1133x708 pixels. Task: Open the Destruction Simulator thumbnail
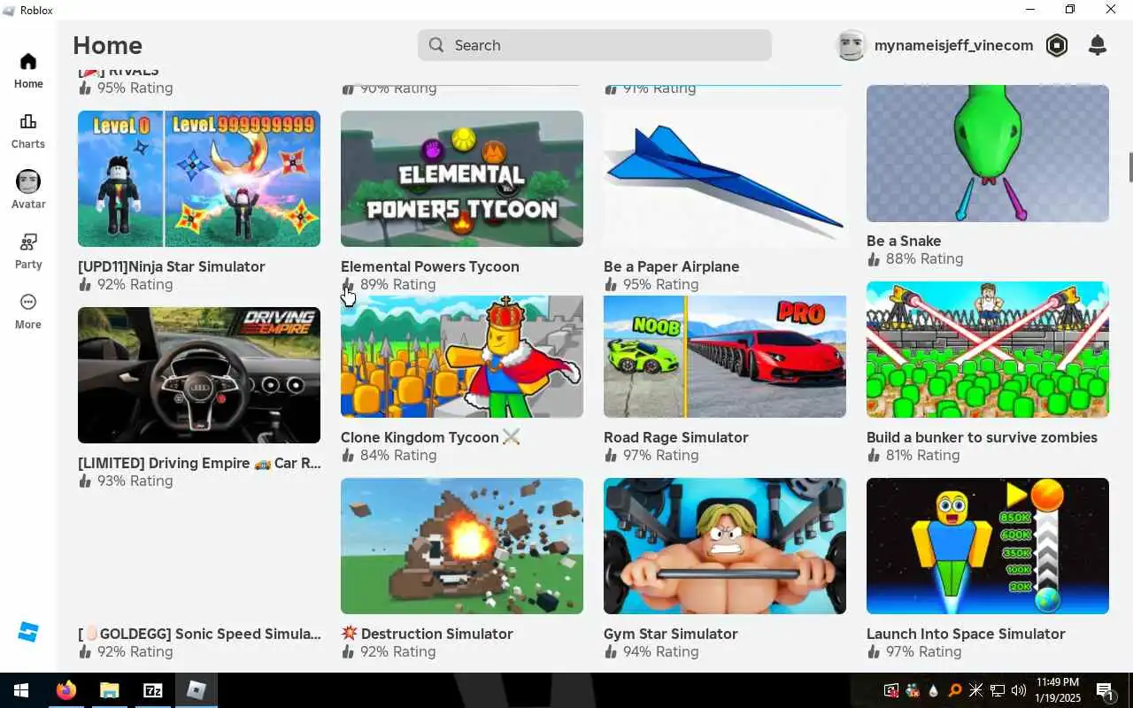click(x=462, y=546)
